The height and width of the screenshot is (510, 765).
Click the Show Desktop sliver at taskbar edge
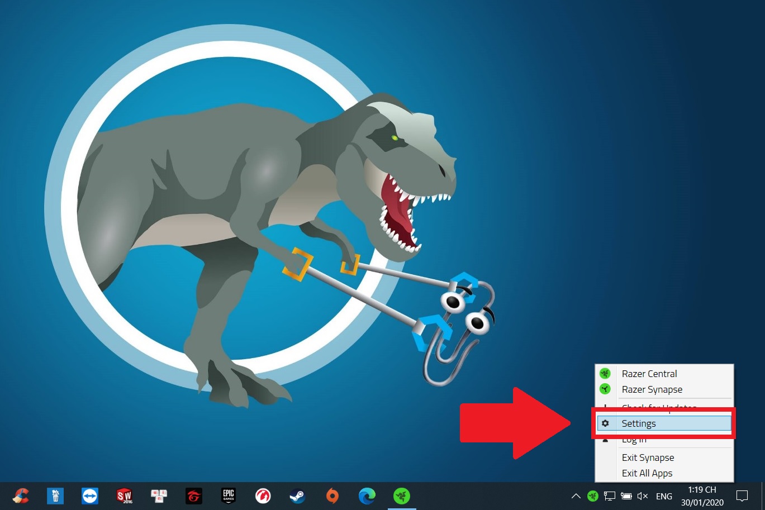(x=763, y=496)
